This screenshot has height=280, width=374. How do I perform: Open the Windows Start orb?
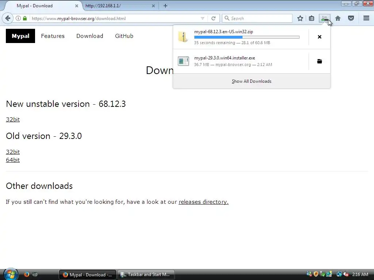(10, 274)
